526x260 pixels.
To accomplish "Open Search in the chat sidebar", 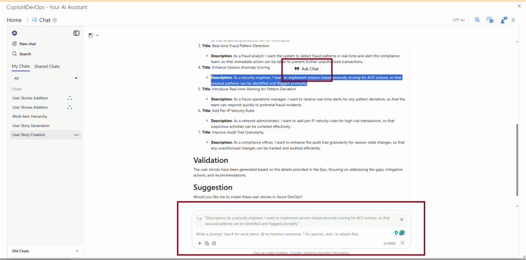I will pos(22,54).
